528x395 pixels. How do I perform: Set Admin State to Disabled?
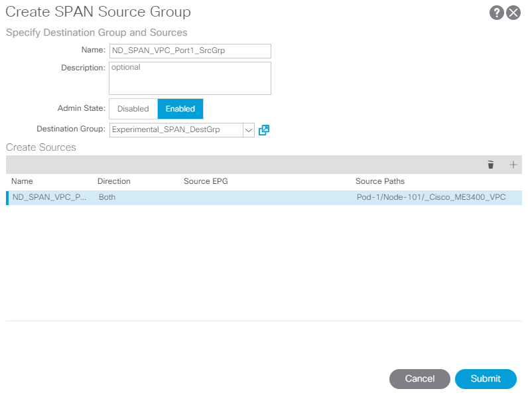click(133, 109)
